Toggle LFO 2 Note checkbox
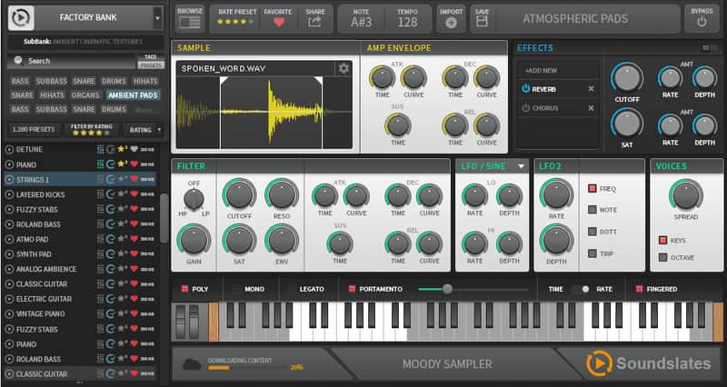The width and height of the screenshot is (727, 387). coord(593,210)
